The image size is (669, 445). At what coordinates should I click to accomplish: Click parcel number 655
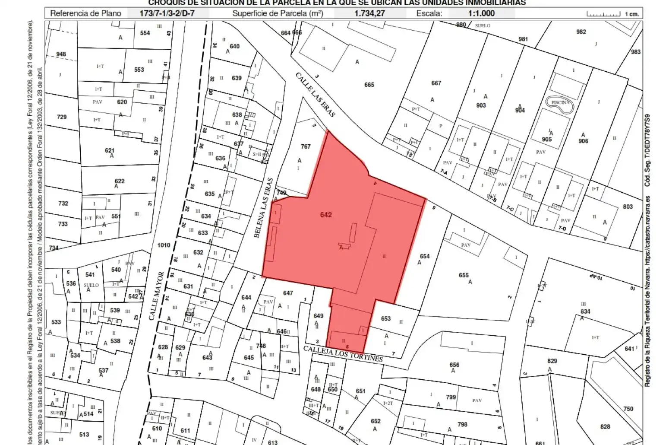pyautogui.click(x=464, y=275)
